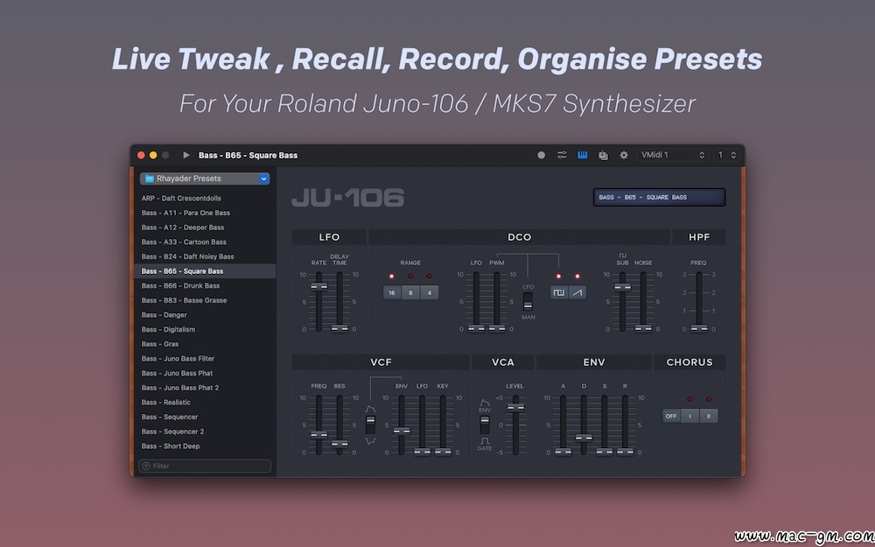Enable chorus mode II

[709, 416]
